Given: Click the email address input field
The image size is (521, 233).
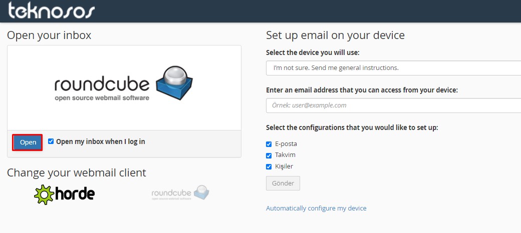Looking at the screenshot, I should tap(393, 105).
